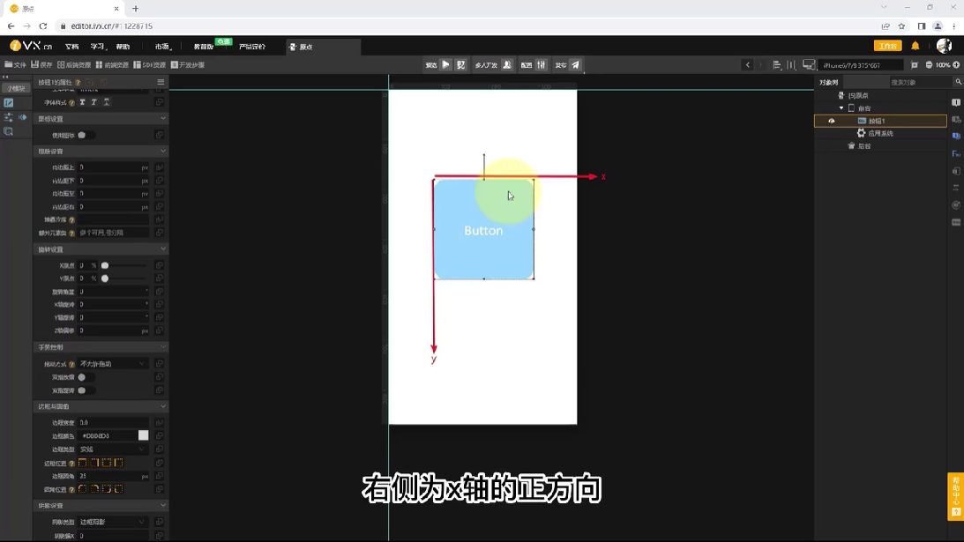Image resolution: width=964 pixels, height=542 pixels.
Task: Click the device screen type icon
Action: coord(809,64)
